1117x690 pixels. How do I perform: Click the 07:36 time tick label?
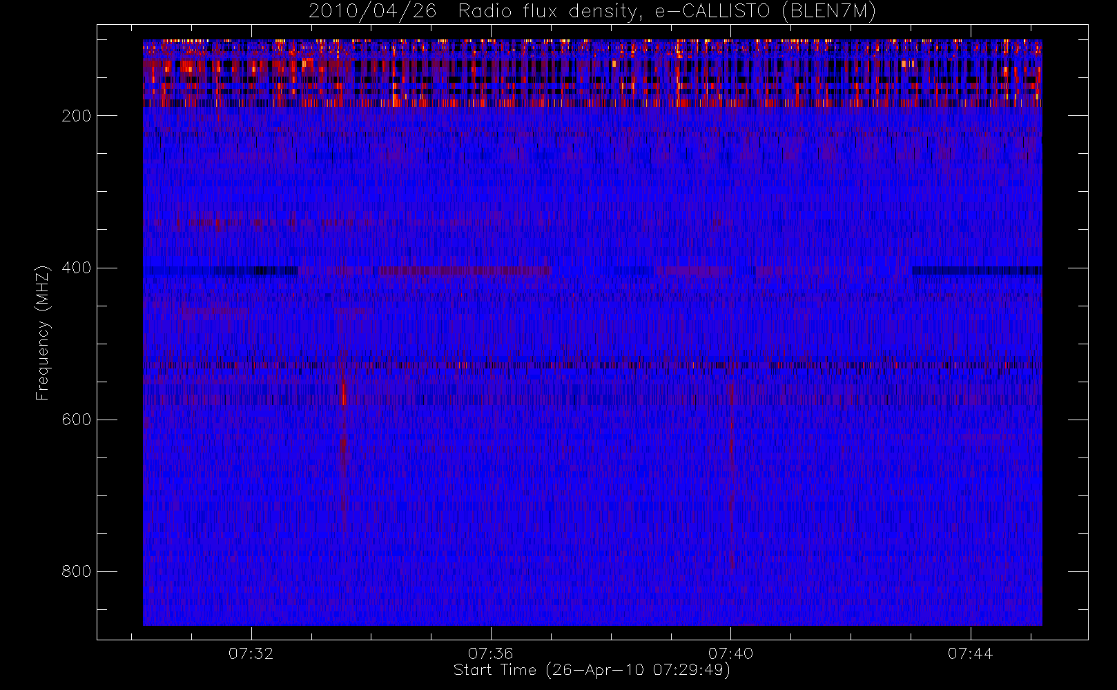[491, 653]
